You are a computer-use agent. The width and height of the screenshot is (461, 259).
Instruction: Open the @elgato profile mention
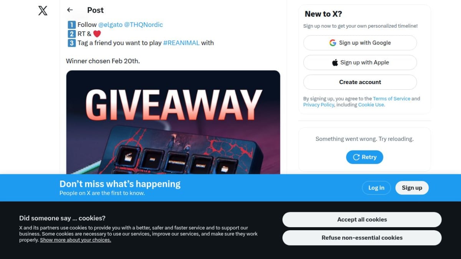pyautogui.click(x=110, y=25)
